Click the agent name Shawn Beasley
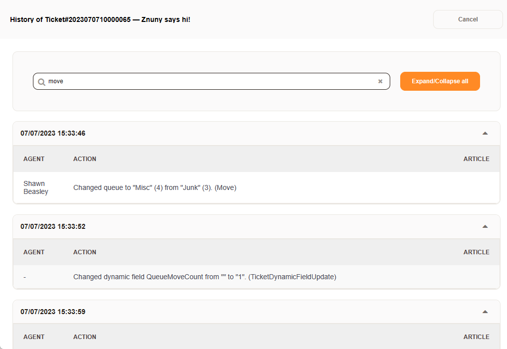This screenshot has width=507, height=349. pyautogui.click(x=36, y=187)
